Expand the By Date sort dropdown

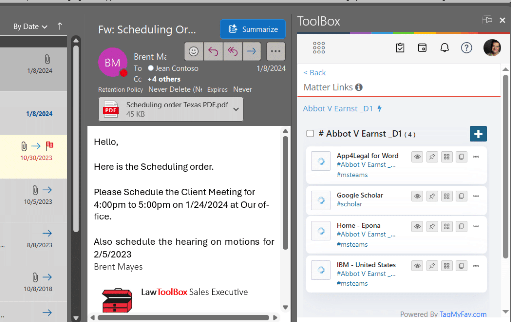[30, 27]
